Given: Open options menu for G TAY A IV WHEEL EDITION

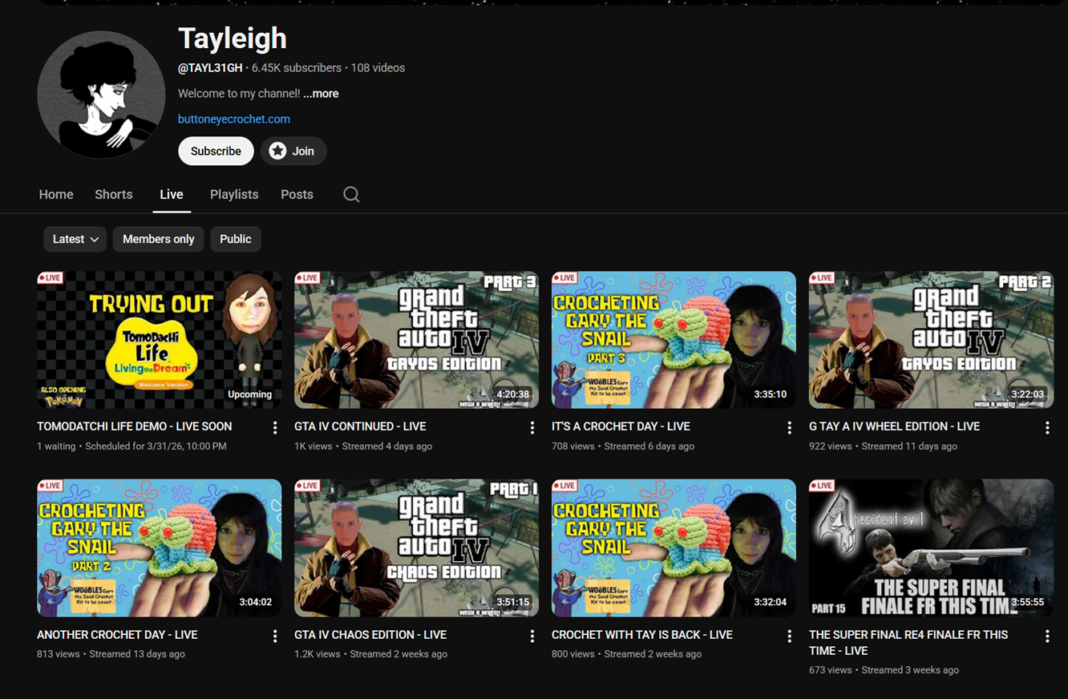Looking at the screenshot, I should tap(1047, 428).
